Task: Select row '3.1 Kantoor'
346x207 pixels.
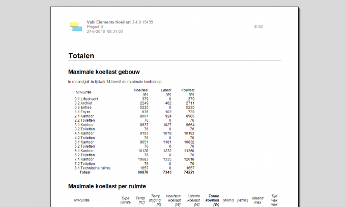Action: (134, 125)
